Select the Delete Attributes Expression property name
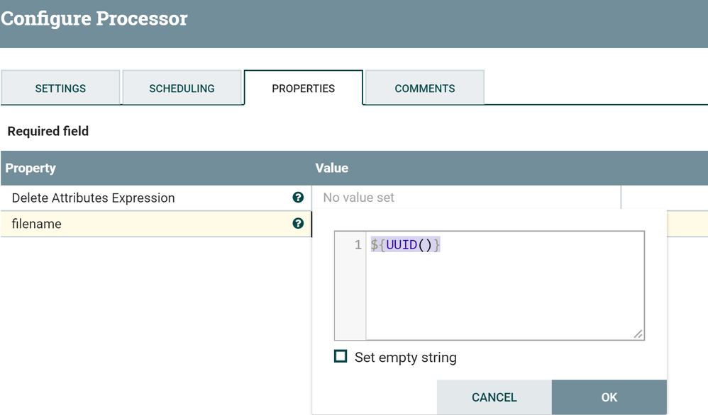Viewport: 708px width, 415px height. click(93, 198)
